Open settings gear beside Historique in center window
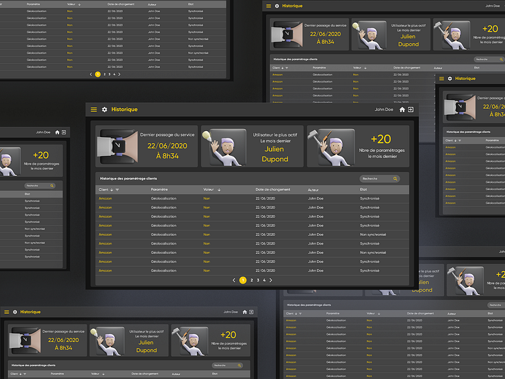This screenshot has height=379, width=505. [x=104, y=110]
